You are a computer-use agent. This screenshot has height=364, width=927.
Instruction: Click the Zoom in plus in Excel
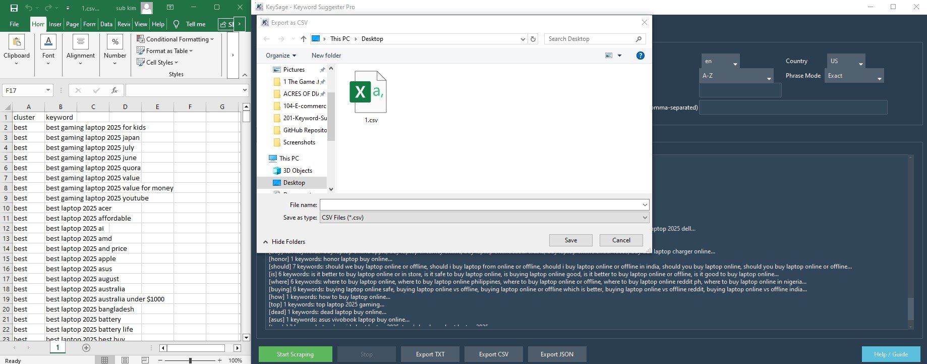click(x=220, y=360)
